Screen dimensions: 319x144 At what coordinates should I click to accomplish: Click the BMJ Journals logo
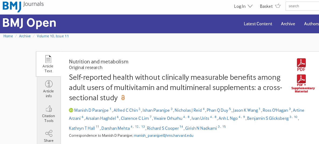pyautogui.click(x=23, y=6)
